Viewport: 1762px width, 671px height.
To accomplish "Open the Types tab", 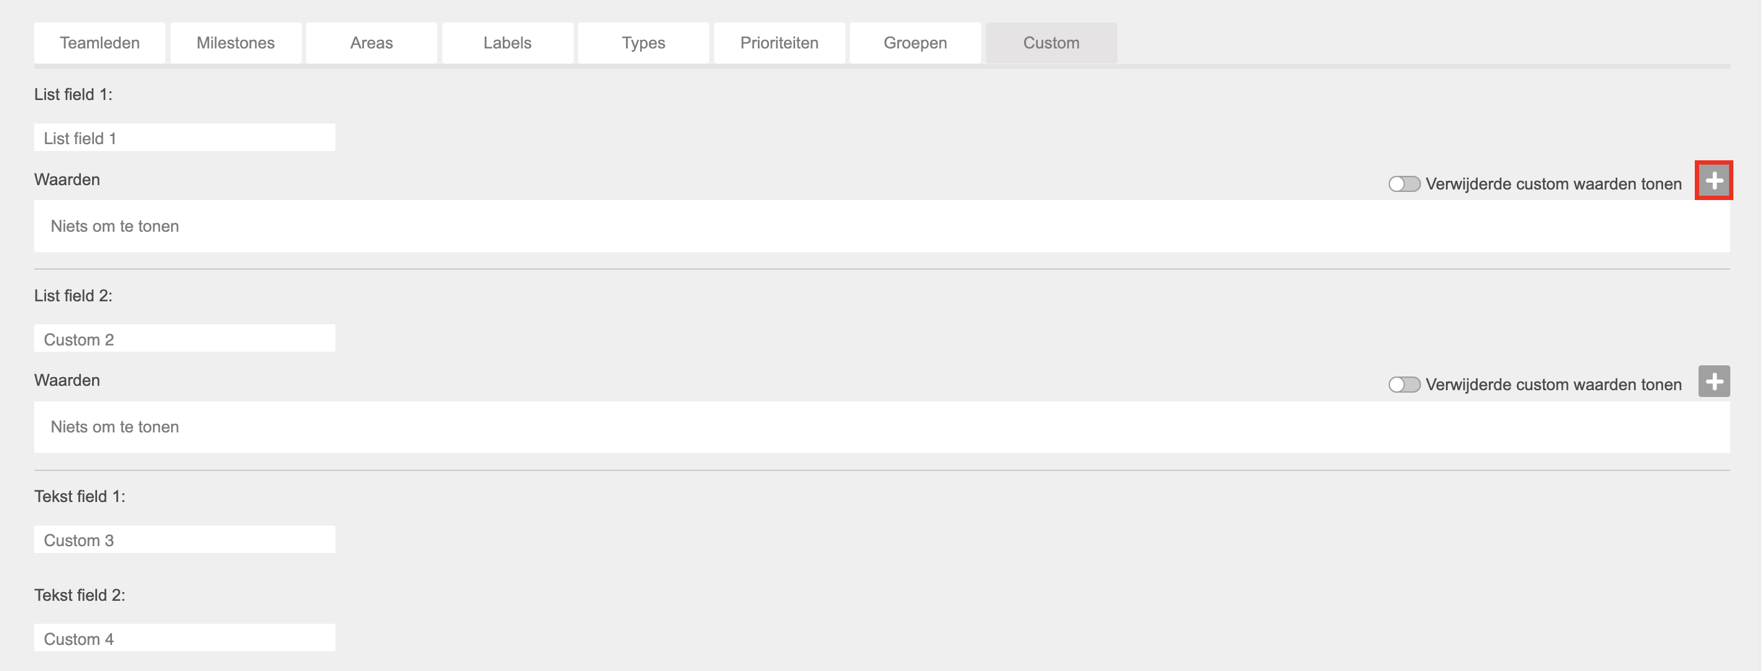I will tap(644, 43).
